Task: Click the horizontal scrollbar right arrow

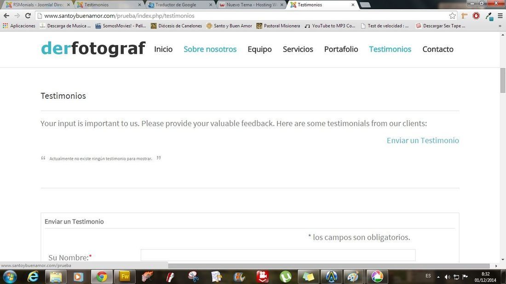Action: (x=496, y=266)
